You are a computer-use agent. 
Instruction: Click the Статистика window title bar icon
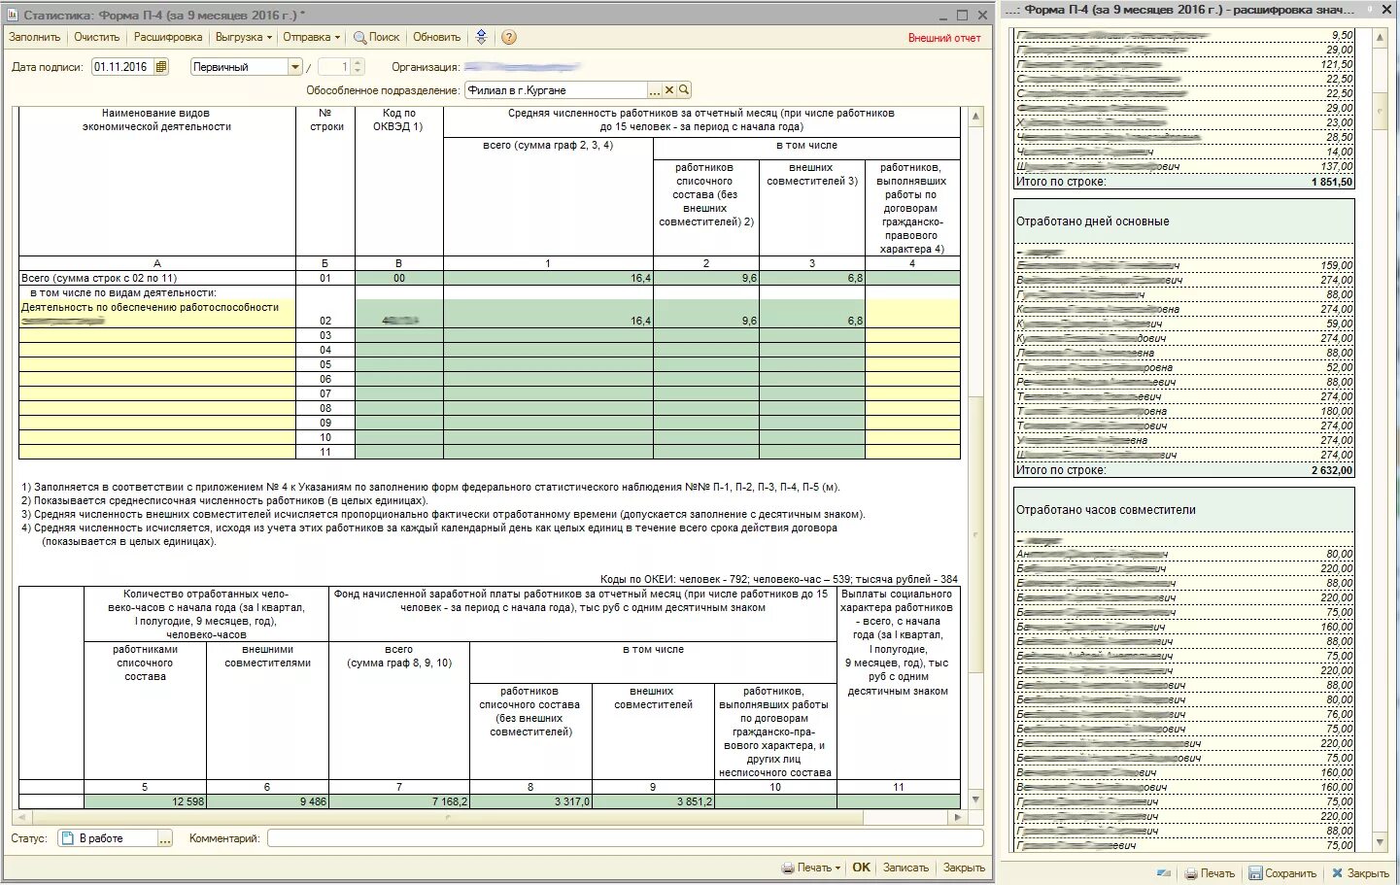(13, 15)
